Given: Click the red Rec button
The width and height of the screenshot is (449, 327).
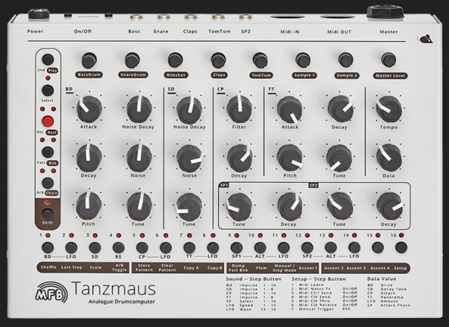Looking at the screenshot, I should point(48,122).
